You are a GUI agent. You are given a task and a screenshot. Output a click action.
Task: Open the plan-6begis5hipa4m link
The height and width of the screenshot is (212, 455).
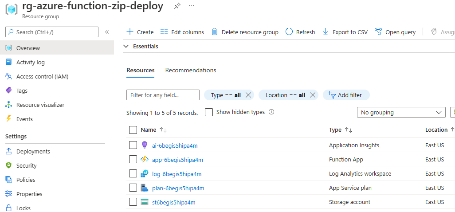click(178, 188)
